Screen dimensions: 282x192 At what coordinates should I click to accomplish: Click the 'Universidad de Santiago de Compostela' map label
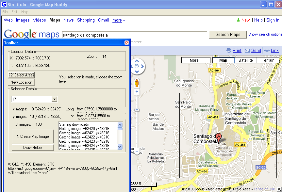point(236,119)
